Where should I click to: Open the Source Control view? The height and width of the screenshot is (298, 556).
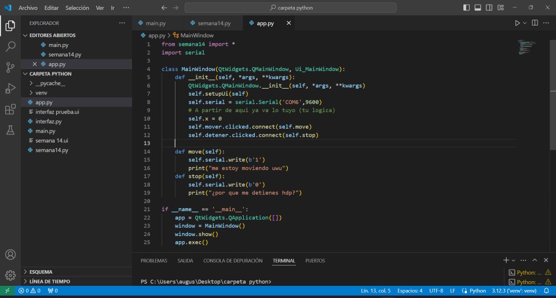click(10, 67)
